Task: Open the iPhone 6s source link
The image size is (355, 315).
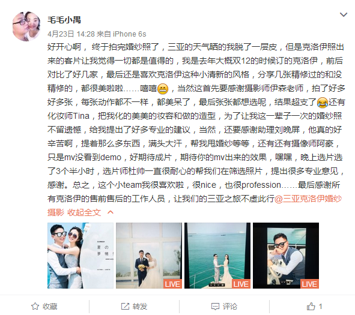Action: 130,34
